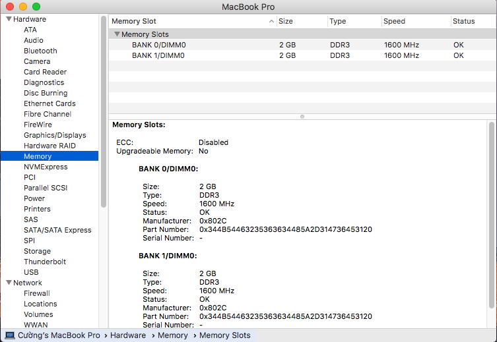Image resolution: width=497 pixels, height=342 pixels.
Task: Select the BANK 1/DIMM0 row
Action: [158, 55]
